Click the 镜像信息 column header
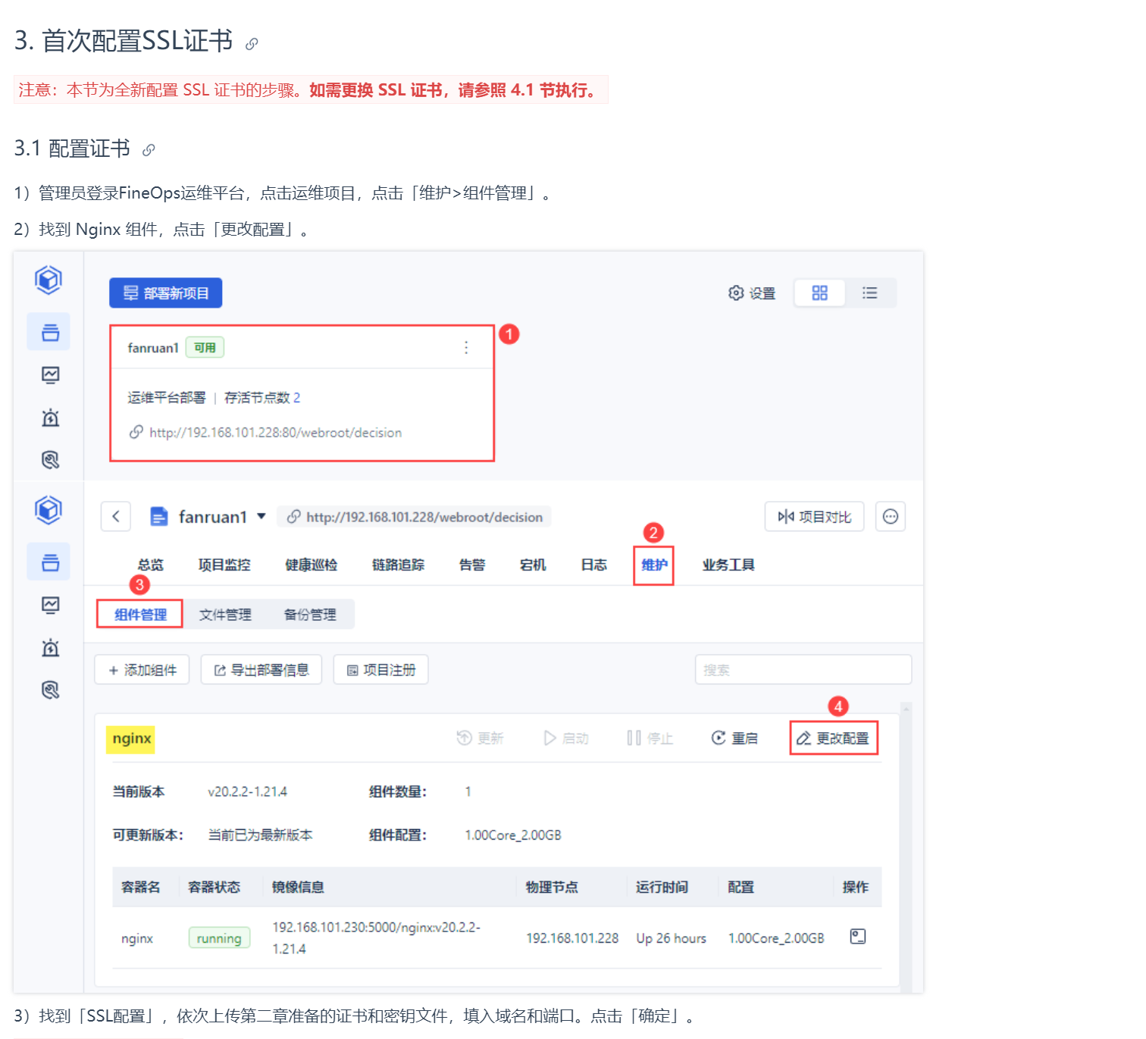The height and width of the screenshot is (1039, 1146). [298, 887]
